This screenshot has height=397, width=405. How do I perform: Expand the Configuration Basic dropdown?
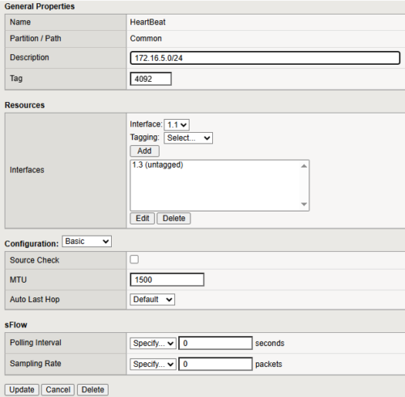click(87, 241)
